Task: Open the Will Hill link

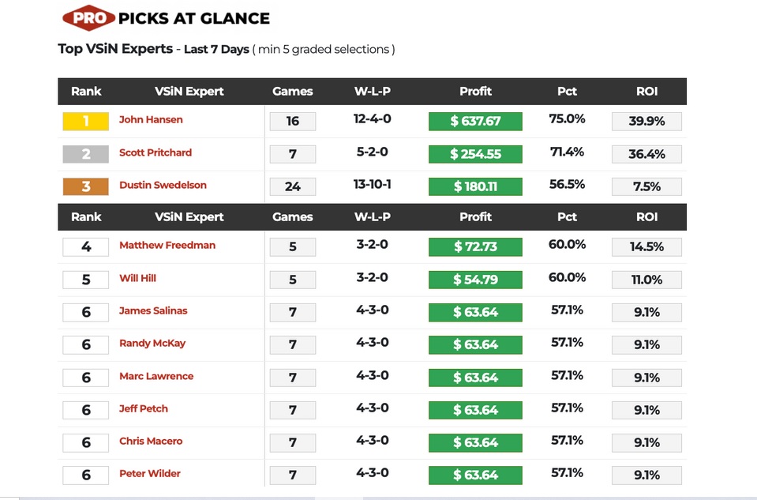Action: coord(138,278)
